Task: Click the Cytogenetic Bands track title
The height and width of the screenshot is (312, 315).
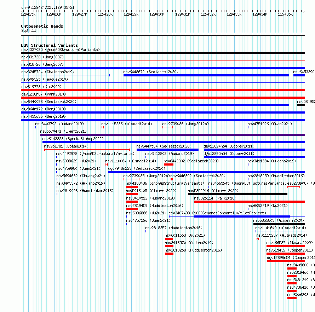Action: tap(42, 26)
